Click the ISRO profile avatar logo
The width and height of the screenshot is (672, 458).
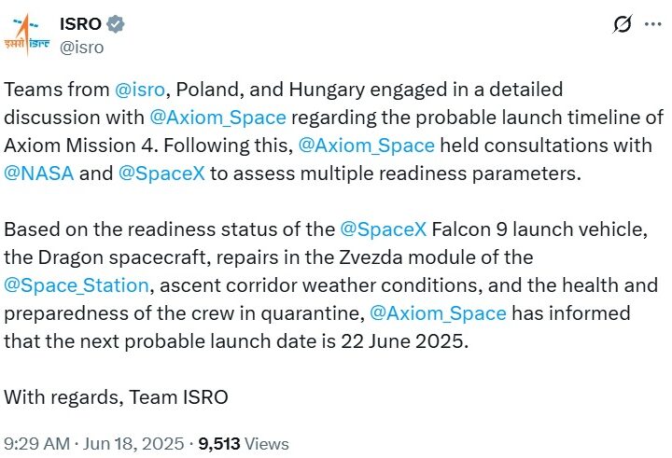coord(26,33)
